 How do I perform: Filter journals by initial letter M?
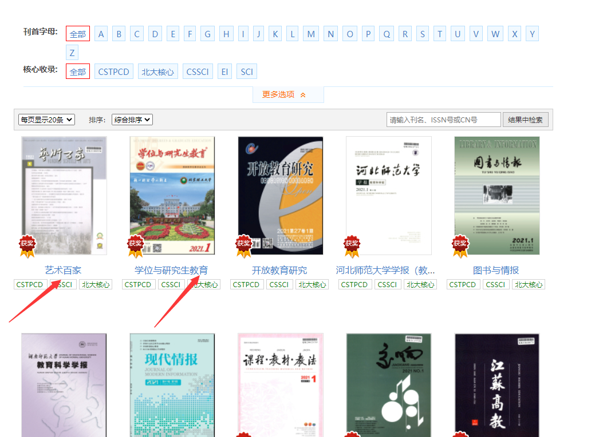[311, 34]
